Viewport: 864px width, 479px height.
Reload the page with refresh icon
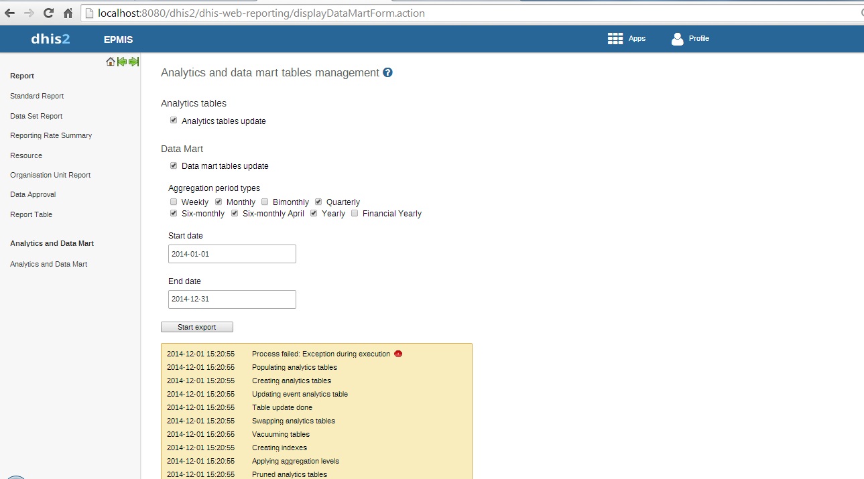click(48, 13)
